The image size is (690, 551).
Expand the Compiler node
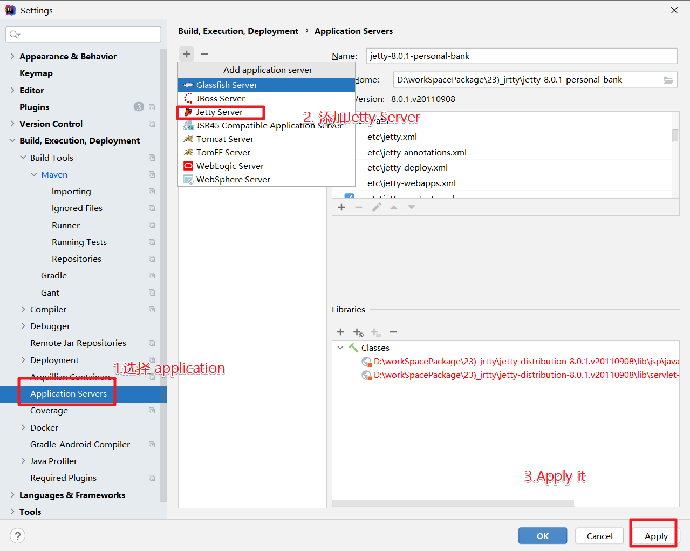[23, 309]
